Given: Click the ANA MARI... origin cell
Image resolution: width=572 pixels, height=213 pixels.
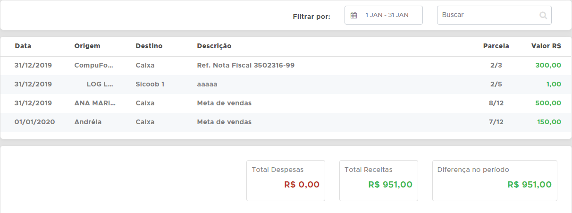Looking at the screenshot, I should [x=95, y=103].
